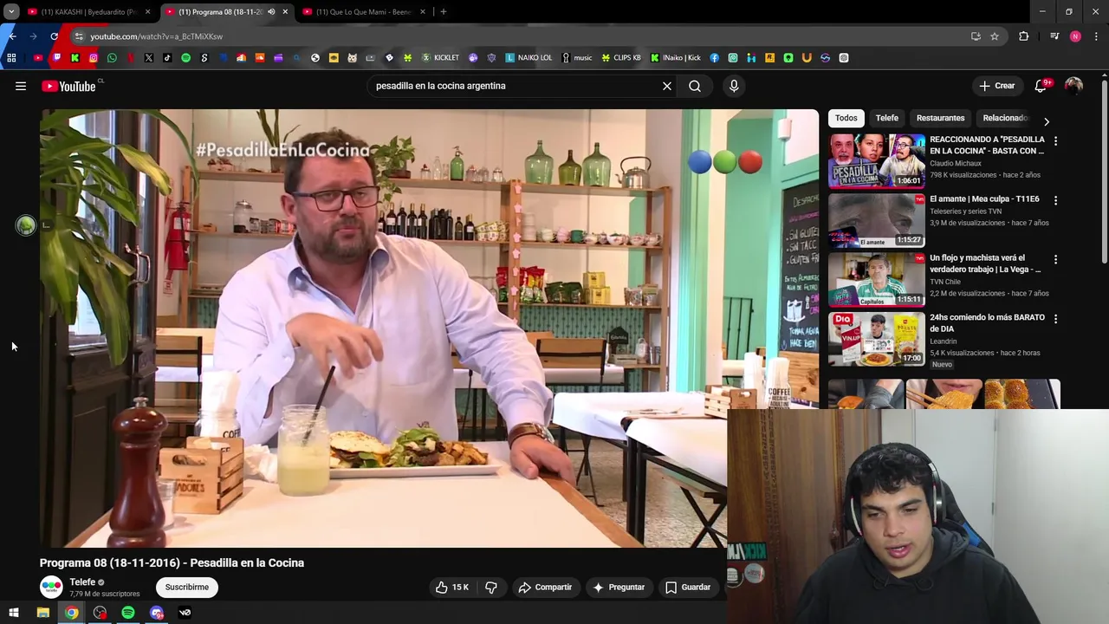Select the Restaurantes filter chip
1109x624 pixels.
click(x=940, y=118)
